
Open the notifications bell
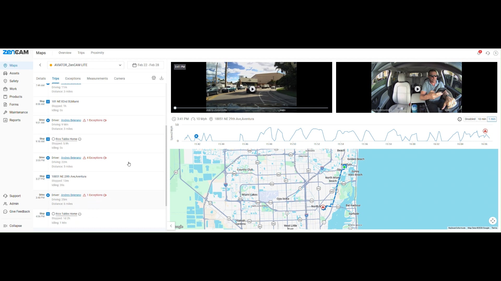coord(479,53)
